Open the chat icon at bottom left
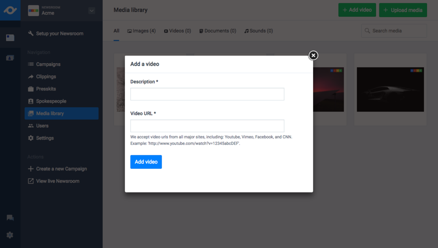This screenshot has height=248, width=438. [x=10, y=217]
